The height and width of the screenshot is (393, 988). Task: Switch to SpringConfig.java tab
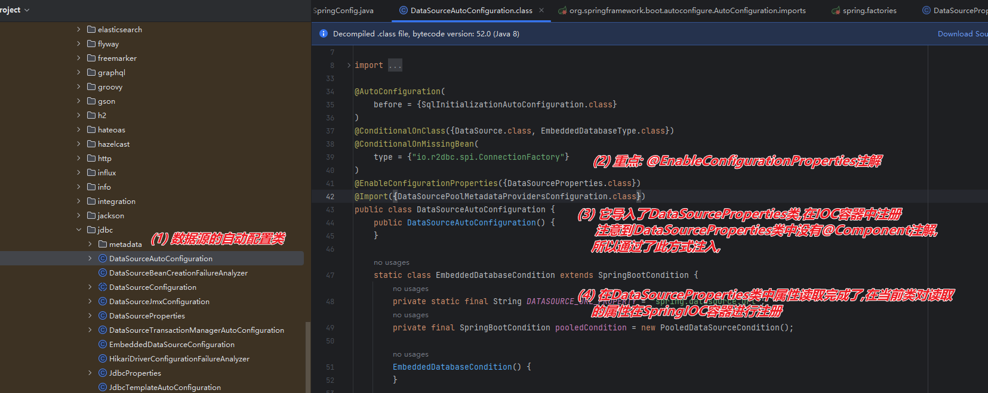343,10
